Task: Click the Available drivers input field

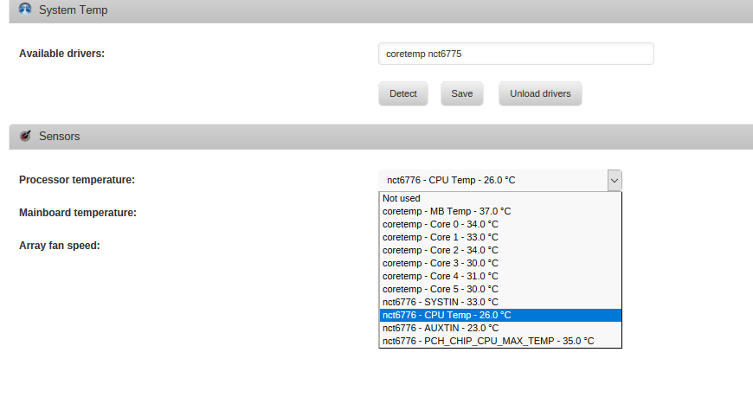Action: [x=516, y=54]
